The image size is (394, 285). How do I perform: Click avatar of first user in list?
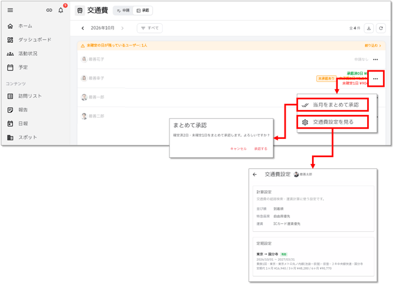[84, 59]
